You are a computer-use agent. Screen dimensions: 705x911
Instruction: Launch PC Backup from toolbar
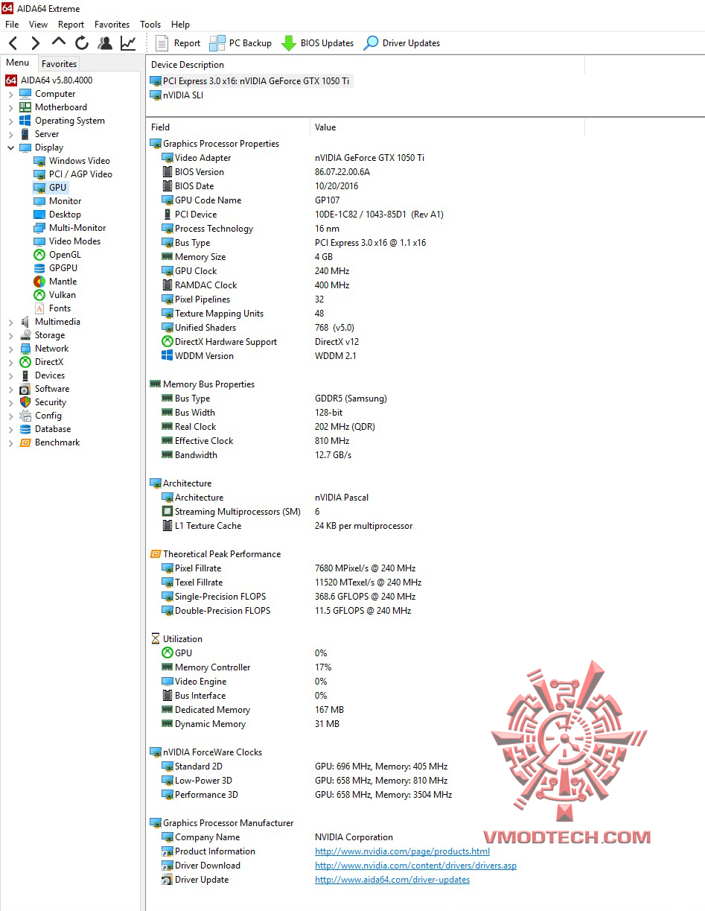240,43
